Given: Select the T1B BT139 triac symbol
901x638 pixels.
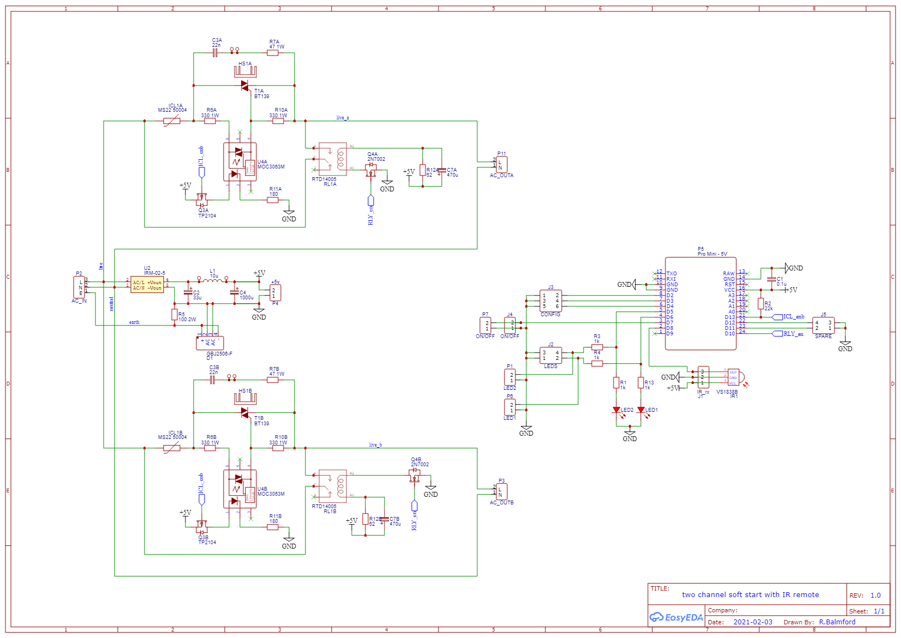Looking at the screenshot, I should point(245,413).
